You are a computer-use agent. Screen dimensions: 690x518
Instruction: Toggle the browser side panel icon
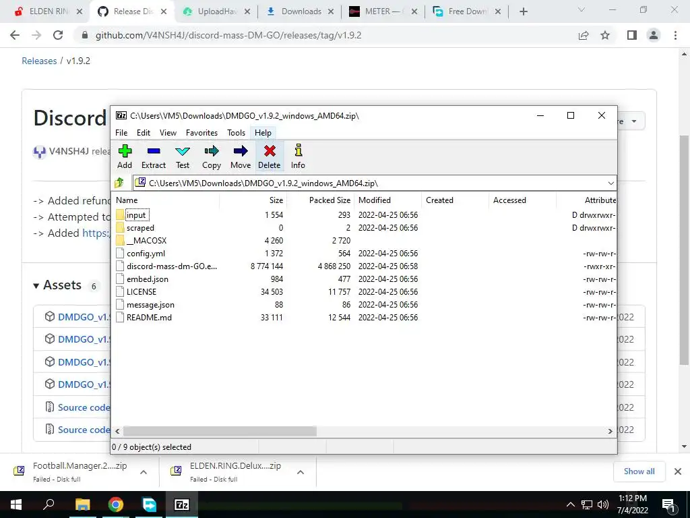point(632,35)
